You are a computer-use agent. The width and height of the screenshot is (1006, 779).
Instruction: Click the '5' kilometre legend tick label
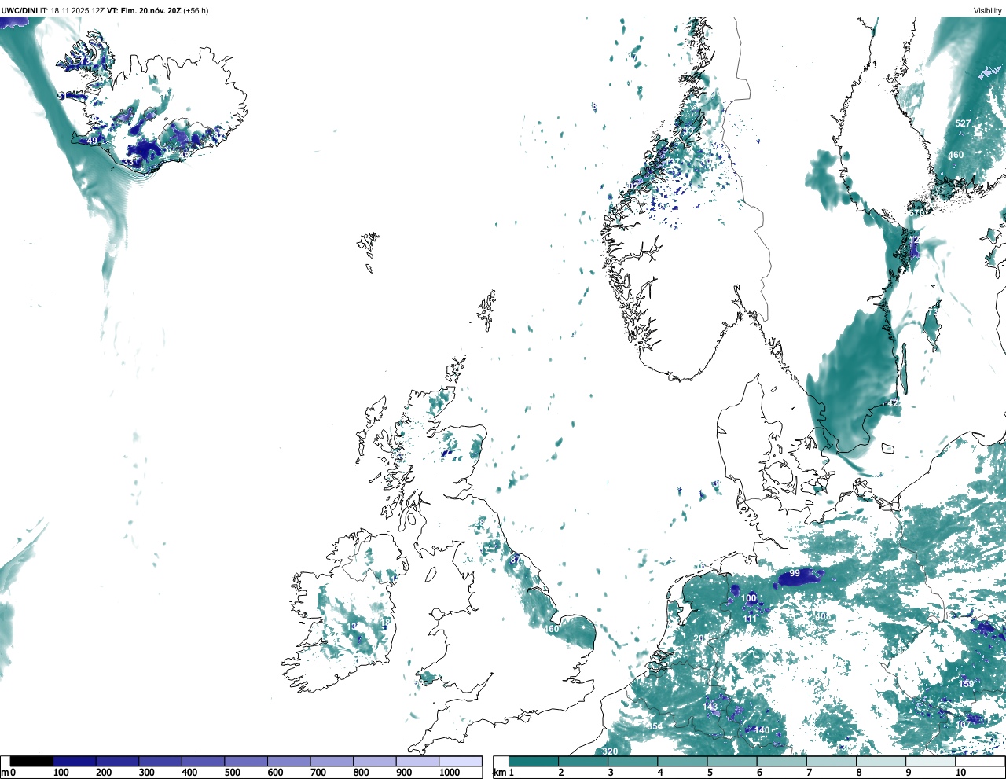[x=710, y=772]
